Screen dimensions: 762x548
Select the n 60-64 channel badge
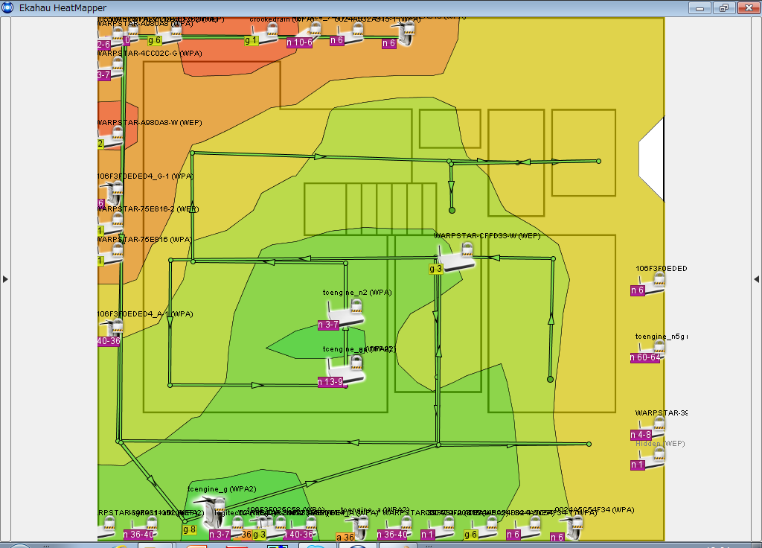pos(645,357)
